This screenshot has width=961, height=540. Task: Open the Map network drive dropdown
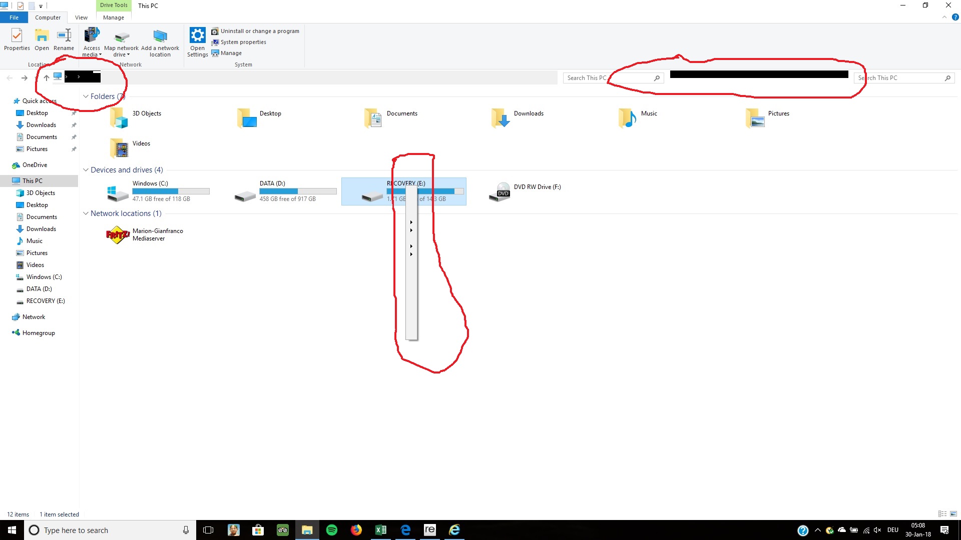121,42
